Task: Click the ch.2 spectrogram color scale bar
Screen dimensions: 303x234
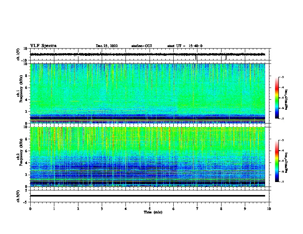Action: coord(277,161)
